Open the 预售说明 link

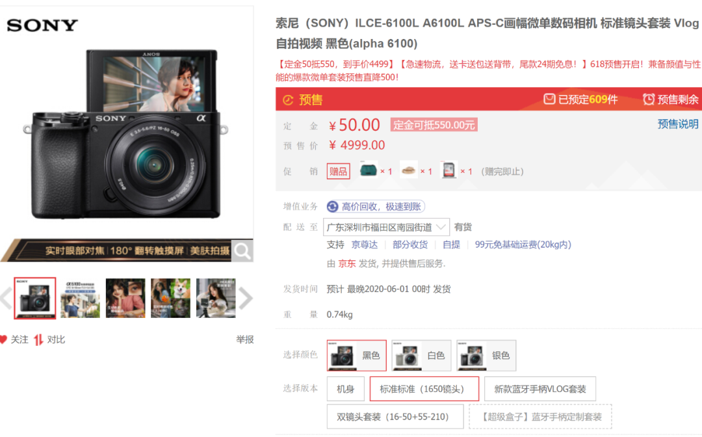coord(678,124)
